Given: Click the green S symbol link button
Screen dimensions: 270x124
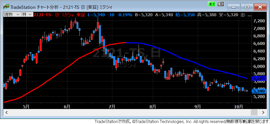Looking at the screenshot, I should click(x=212, y=4).
